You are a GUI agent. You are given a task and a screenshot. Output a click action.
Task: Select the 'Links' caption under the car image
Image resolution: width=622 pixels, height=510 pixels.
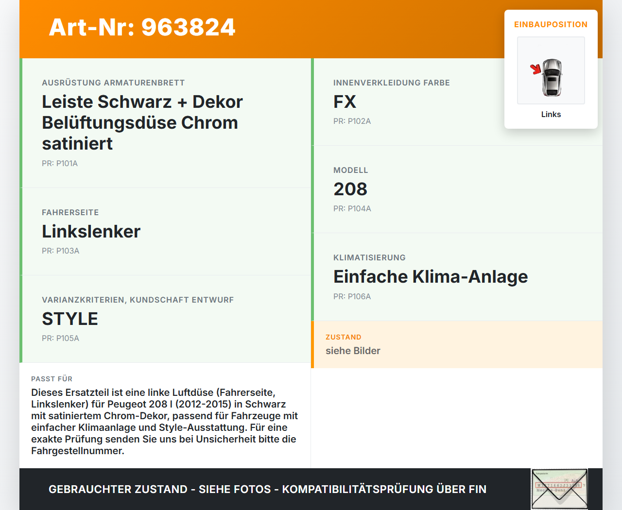tap(551, 114)
